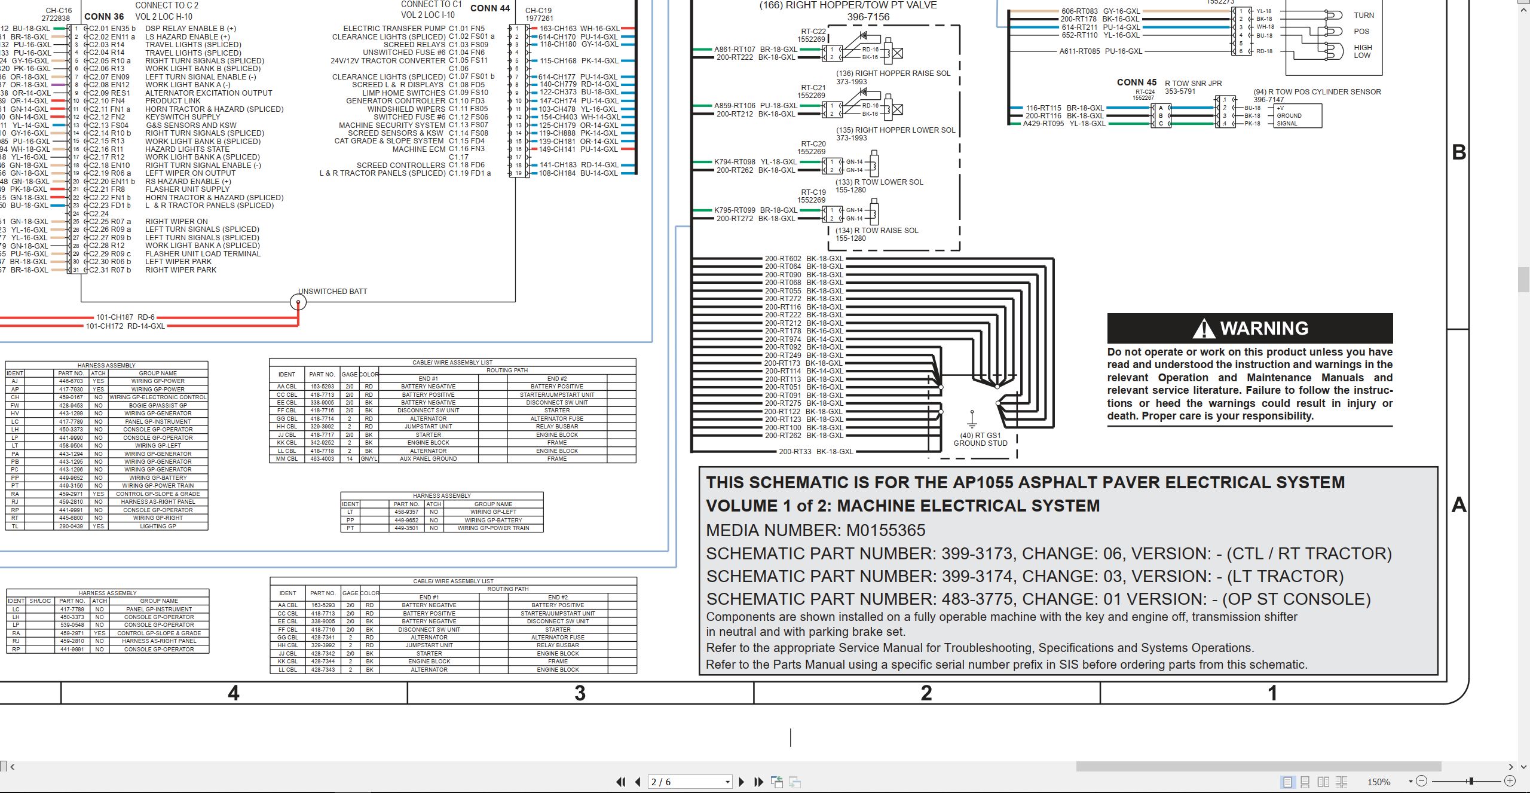This screenshot has width=1530, height=793.
Task: Click the FLASHER UNIT LOAD TERMINAL pin description
Action: pyautogui.click(x=203, y=254)
